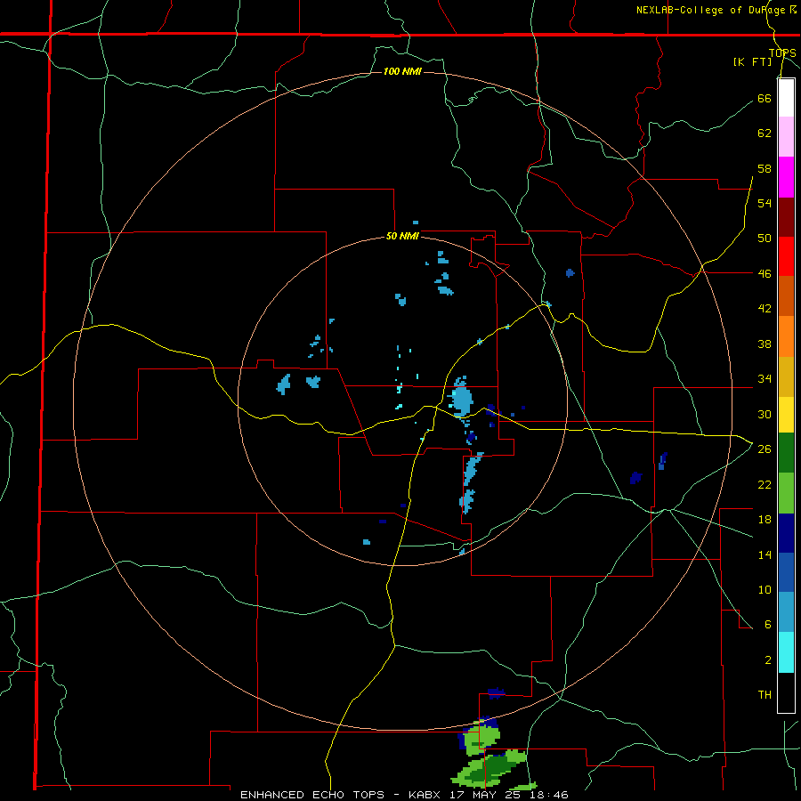Pick the dark green legend swatch
This screenshot has height=801, width=801.
tap(786, 453)
